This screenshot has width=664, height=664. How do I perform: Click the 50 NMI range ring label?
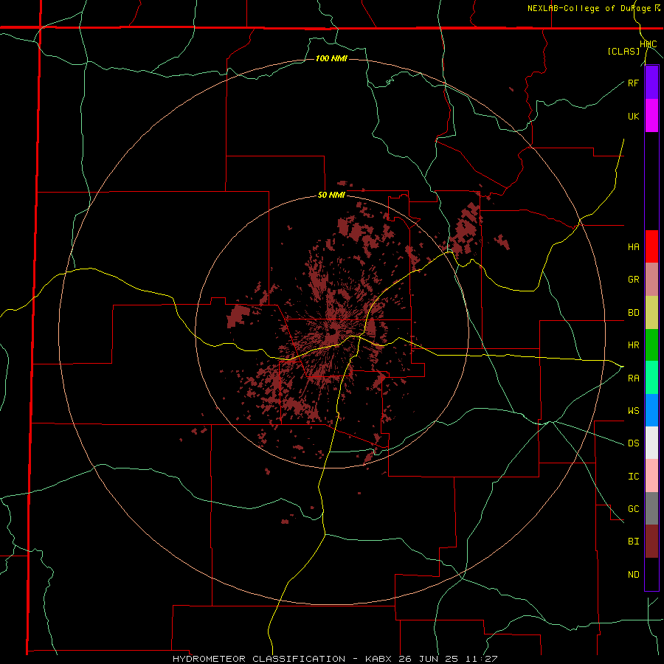click(x=331, y=196)
